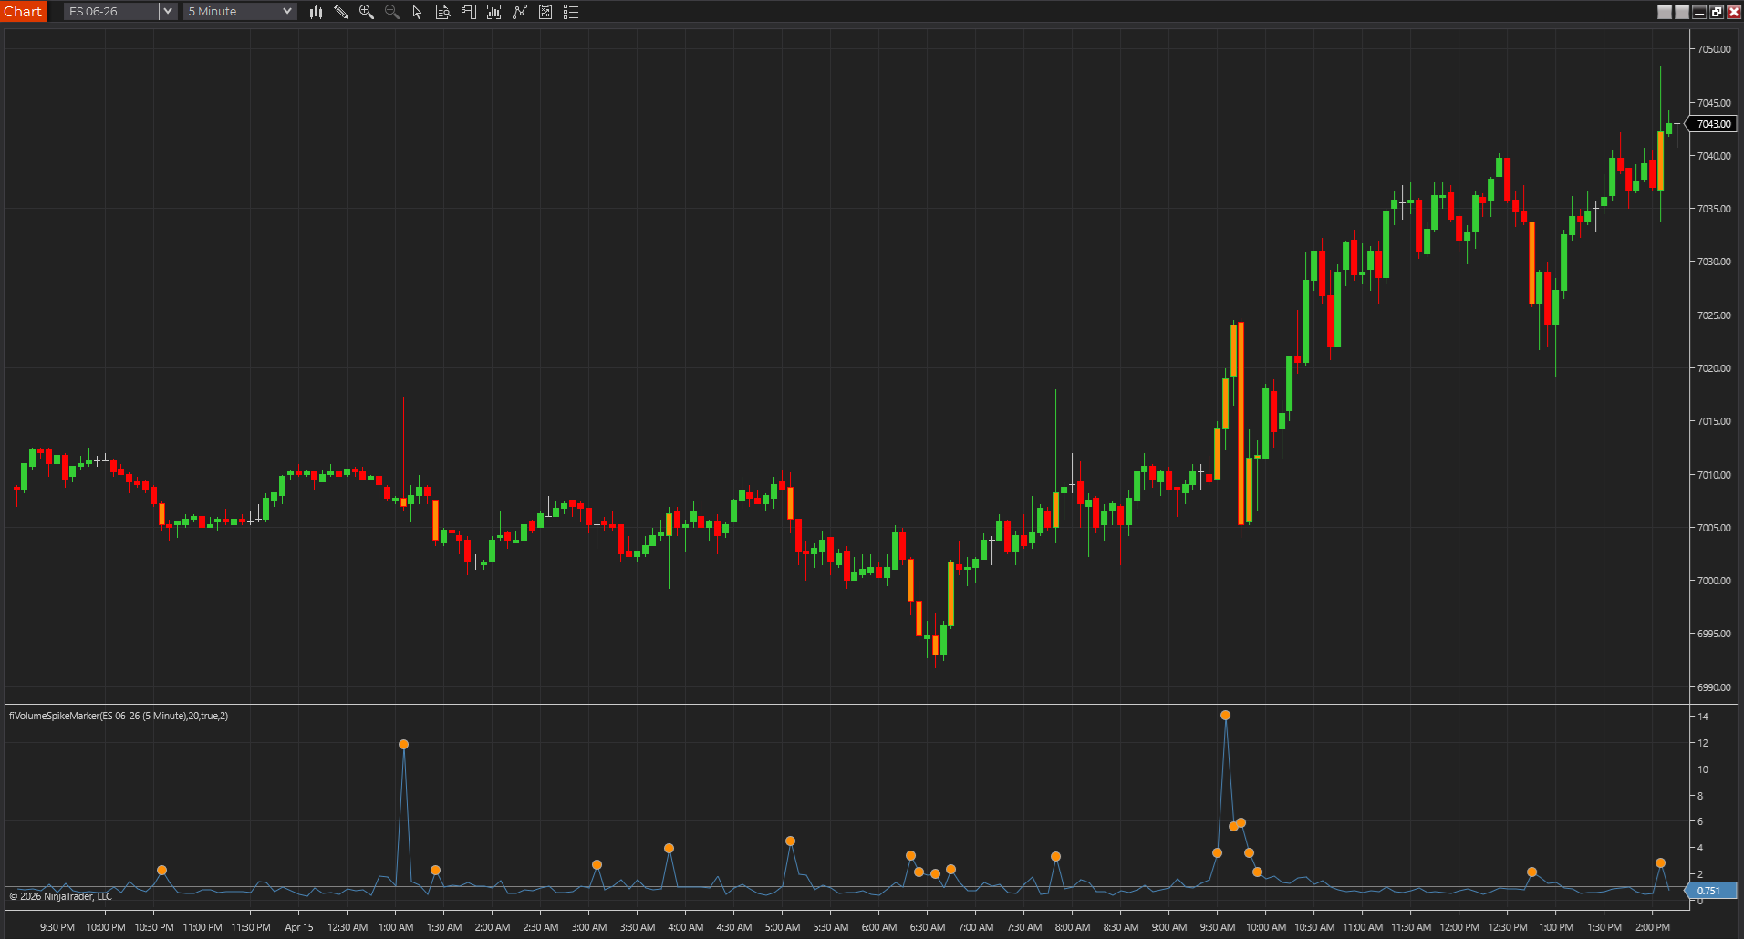This screenshot has height=939, width=1744.
Task: Open the bar spacing adjustment icon
Action: 494,12
